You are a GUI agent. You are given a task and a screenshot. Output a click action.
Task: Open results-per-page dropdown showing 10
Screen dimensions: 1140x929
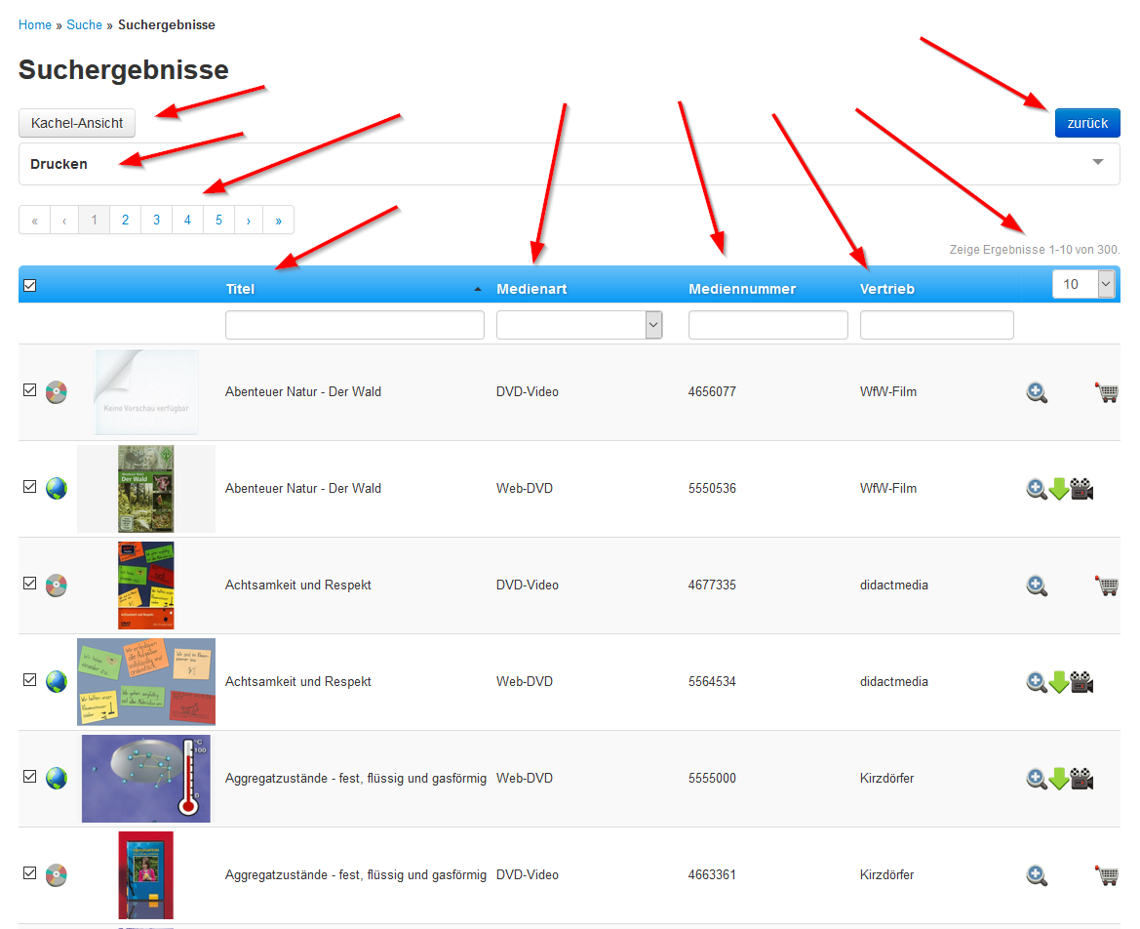click(x=1083, y=284)
